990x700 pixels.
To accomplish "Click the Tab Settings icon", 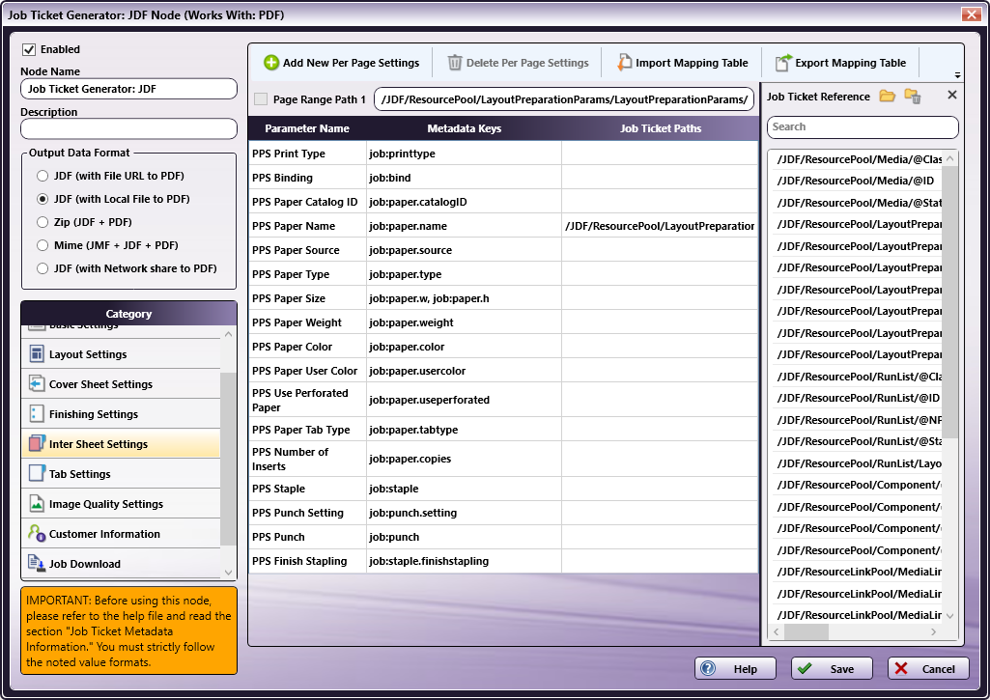I will [37, 473].
